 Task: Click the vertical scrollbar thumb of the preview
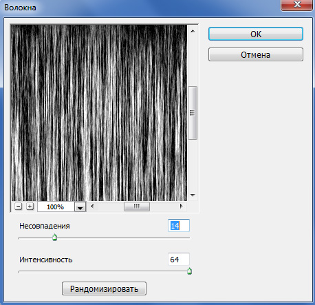(193, 113)
